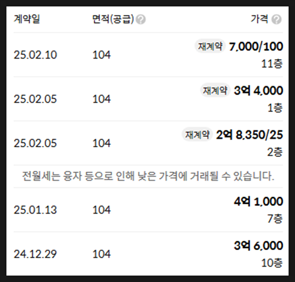Click 재계약 badge beside 2억 8,350/25
This screenshot has width=295, height=282.
pos(197,134)
